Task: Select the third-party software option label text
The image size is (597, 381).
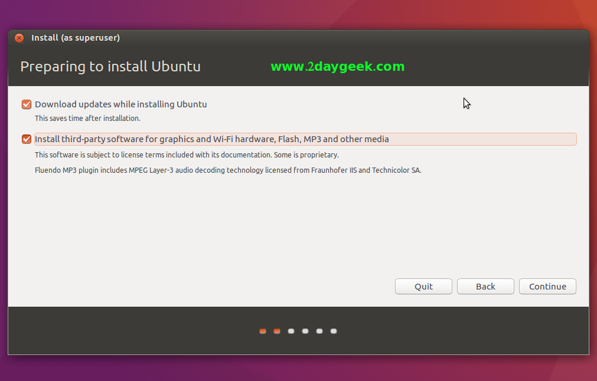Action: pos(211,139)
